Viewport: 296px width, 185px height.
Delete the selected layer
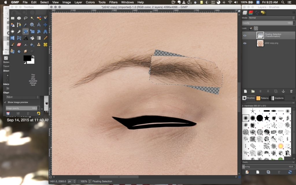(291, 91)
